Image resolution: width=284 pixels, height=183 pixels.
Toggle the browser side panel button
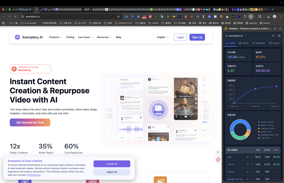pyautogui.click(x=251, y=17)
